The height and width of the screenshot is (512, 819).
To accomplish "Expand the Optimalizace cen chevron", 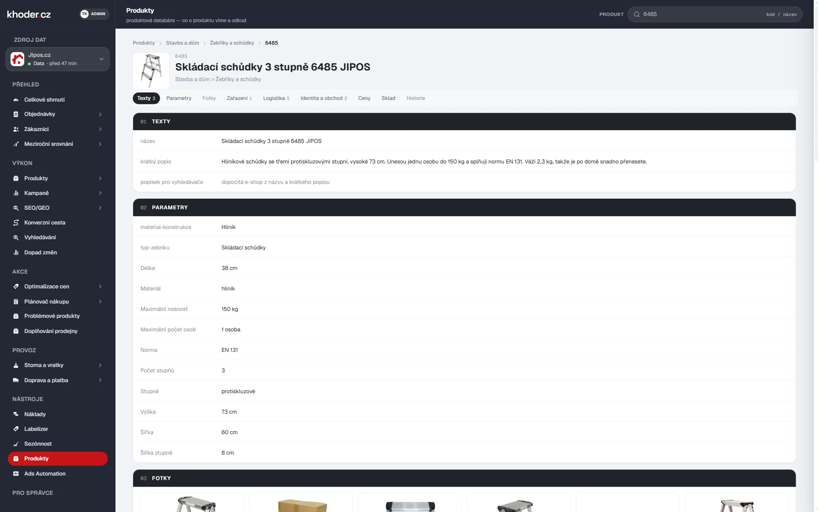I will tap(100, 286).
